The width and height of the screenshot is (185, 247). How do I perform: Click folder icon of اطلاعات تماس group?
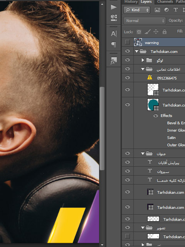[149, 69]
